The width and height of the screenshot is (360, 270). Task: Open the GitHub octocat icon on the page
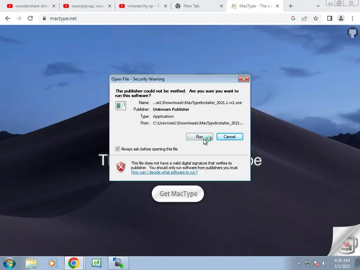pyautogui.click(x=352, y=32)
